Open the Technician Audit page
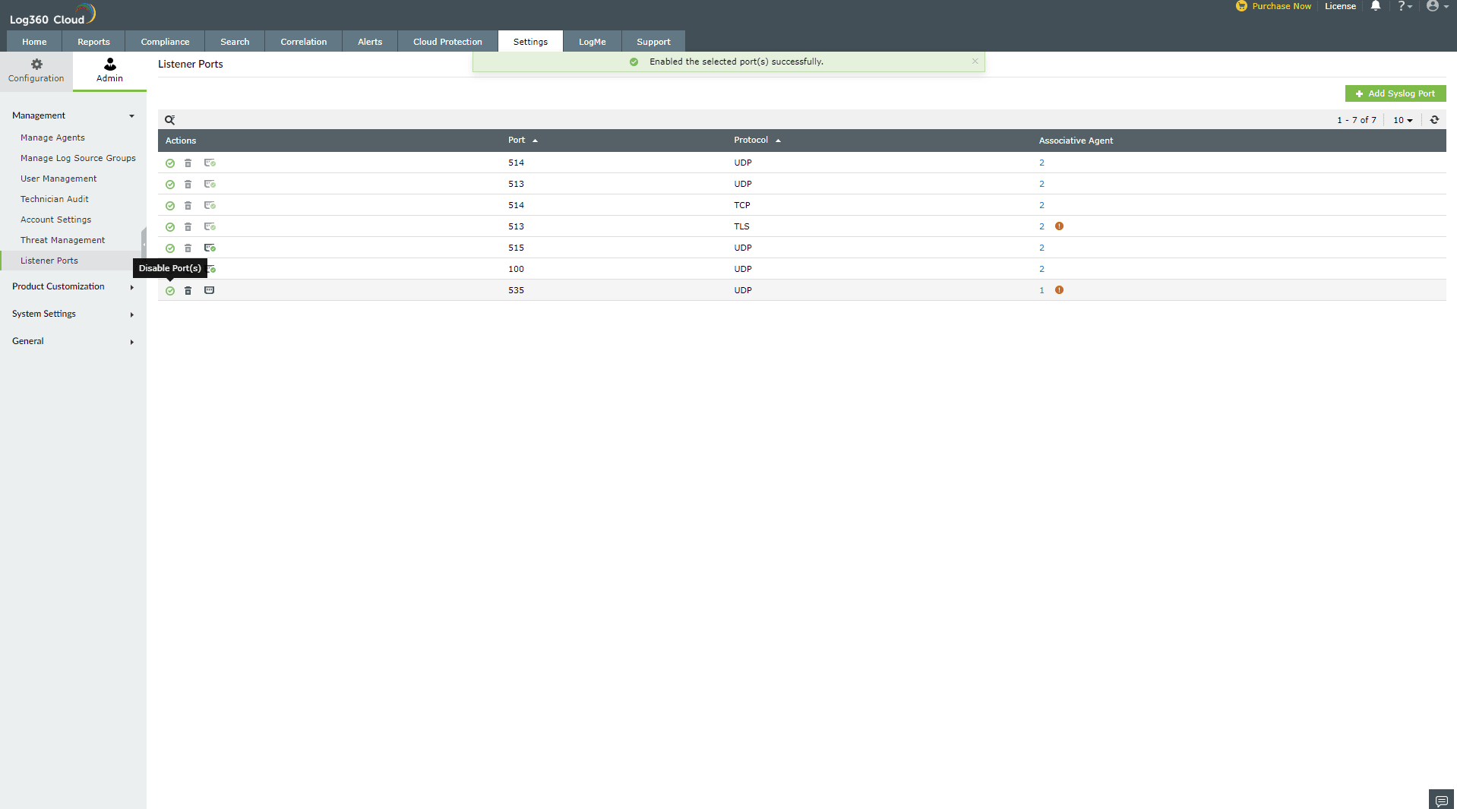1457x809 pixels. (55, 199)
